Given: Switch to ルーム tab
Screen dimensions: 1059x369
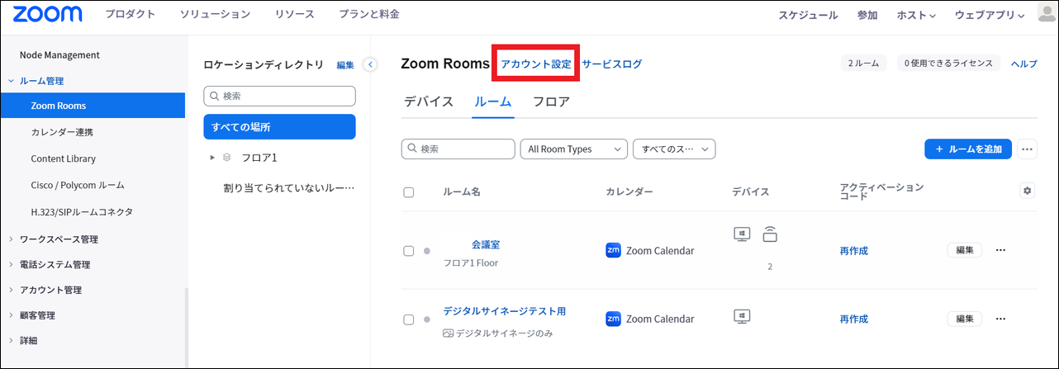Looking at the screenshot, I should pyautogui.click(x=493, y=102).
